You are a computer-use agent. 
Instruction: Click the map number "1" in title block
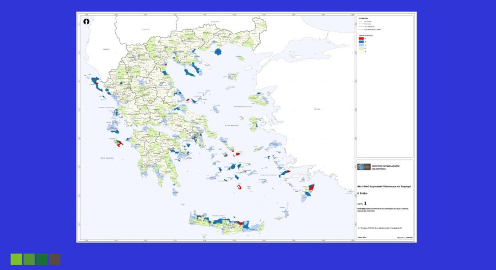(x=365, y=203)
